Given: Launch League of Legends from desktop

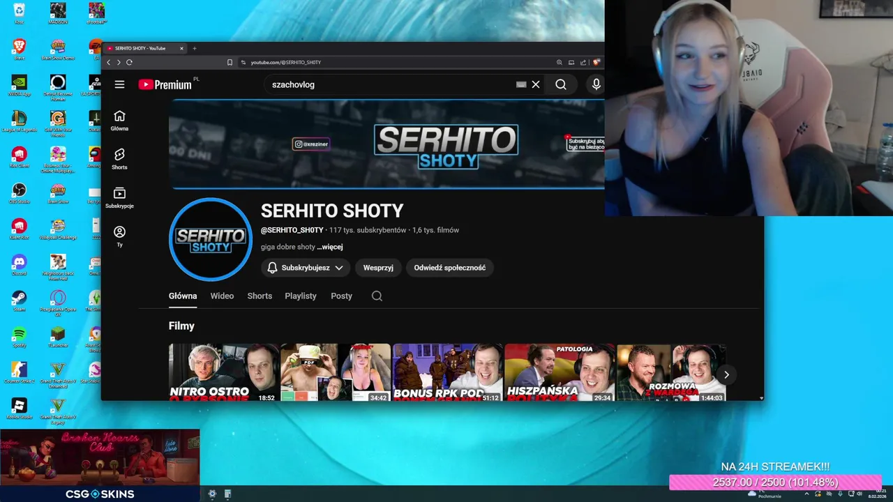Looking at the screenshot, I should 19,121.
